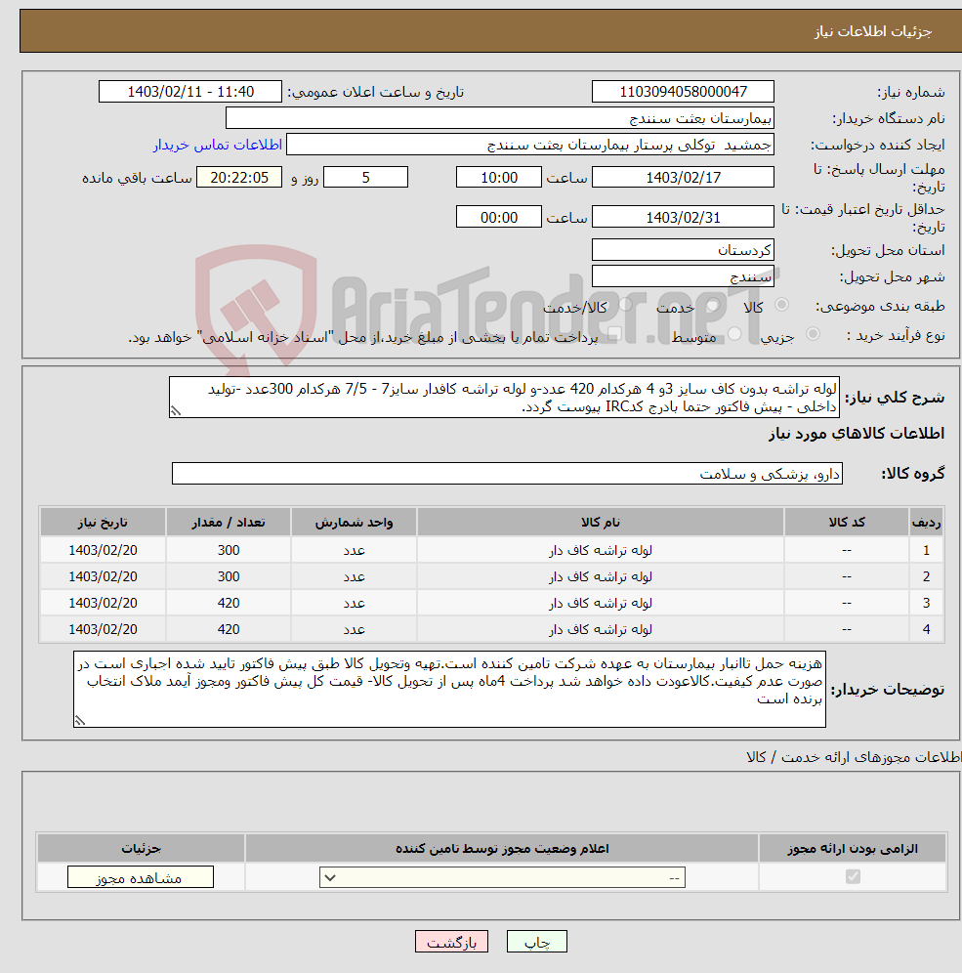
Task: Select the متوسط purchase type radio
Action: pos(734,334)
